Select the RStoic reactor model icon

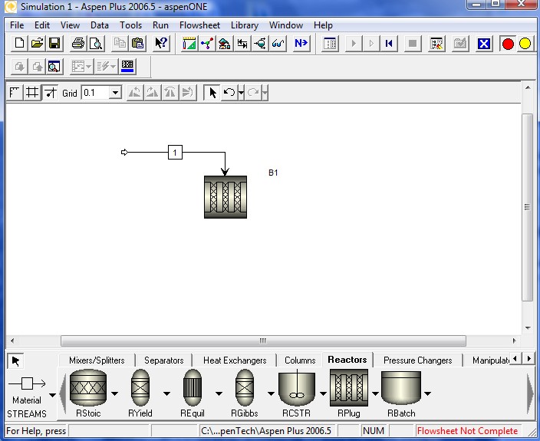[x=88, y=389]
